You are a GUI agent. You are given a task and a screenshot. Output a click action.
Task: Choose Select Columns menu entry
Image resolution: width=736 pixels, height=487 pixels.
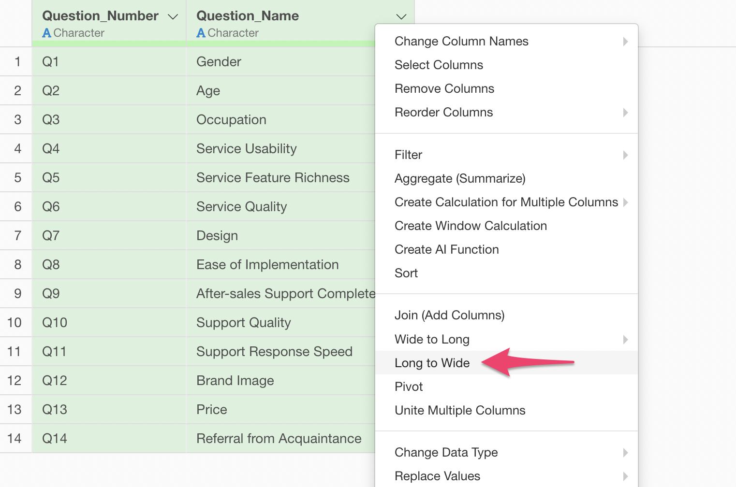(x=439, y=65)
